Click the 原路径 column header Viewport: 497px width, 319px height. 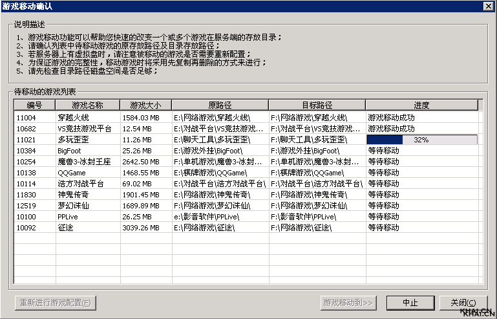point(220,105)
